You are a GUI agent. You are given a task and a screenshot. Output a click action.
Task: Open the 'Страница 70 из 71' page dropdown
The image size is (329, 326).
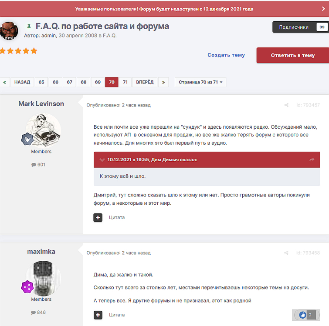[x=200, y=82]
